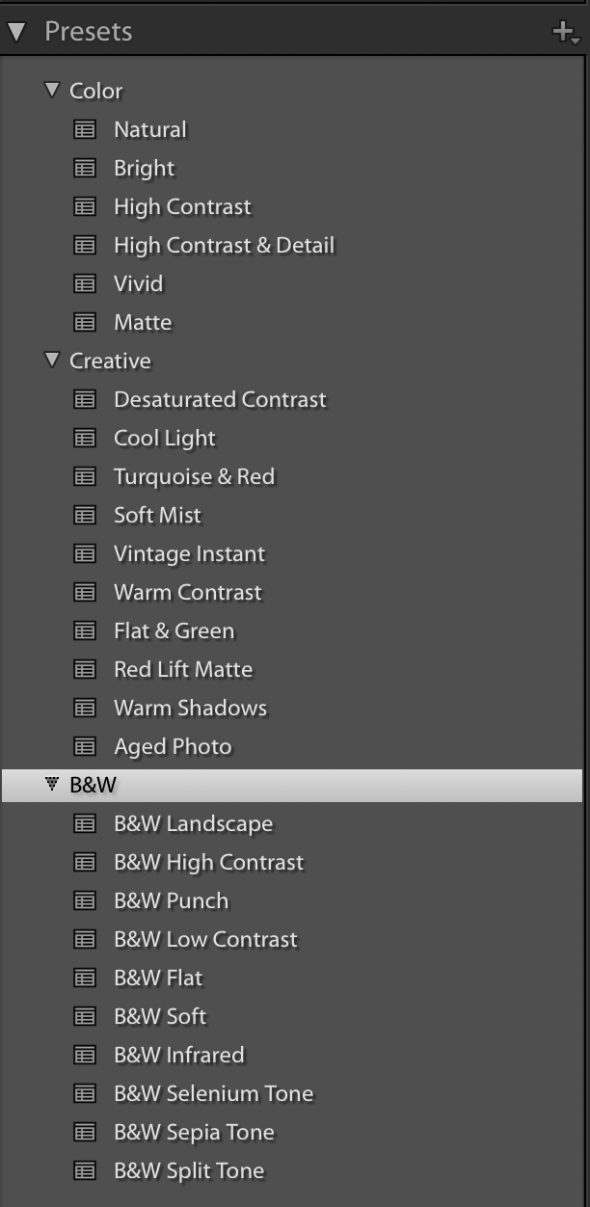Click the preset icon beside Natural
Viewport: 590px width, 1207px height.
pyautogui.click(x=85, y=129)
